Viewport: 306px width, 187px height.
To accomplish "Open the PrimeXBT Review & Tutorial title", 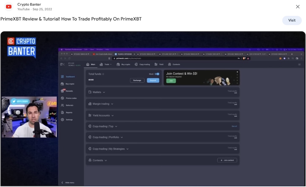I will pos(71,19).
